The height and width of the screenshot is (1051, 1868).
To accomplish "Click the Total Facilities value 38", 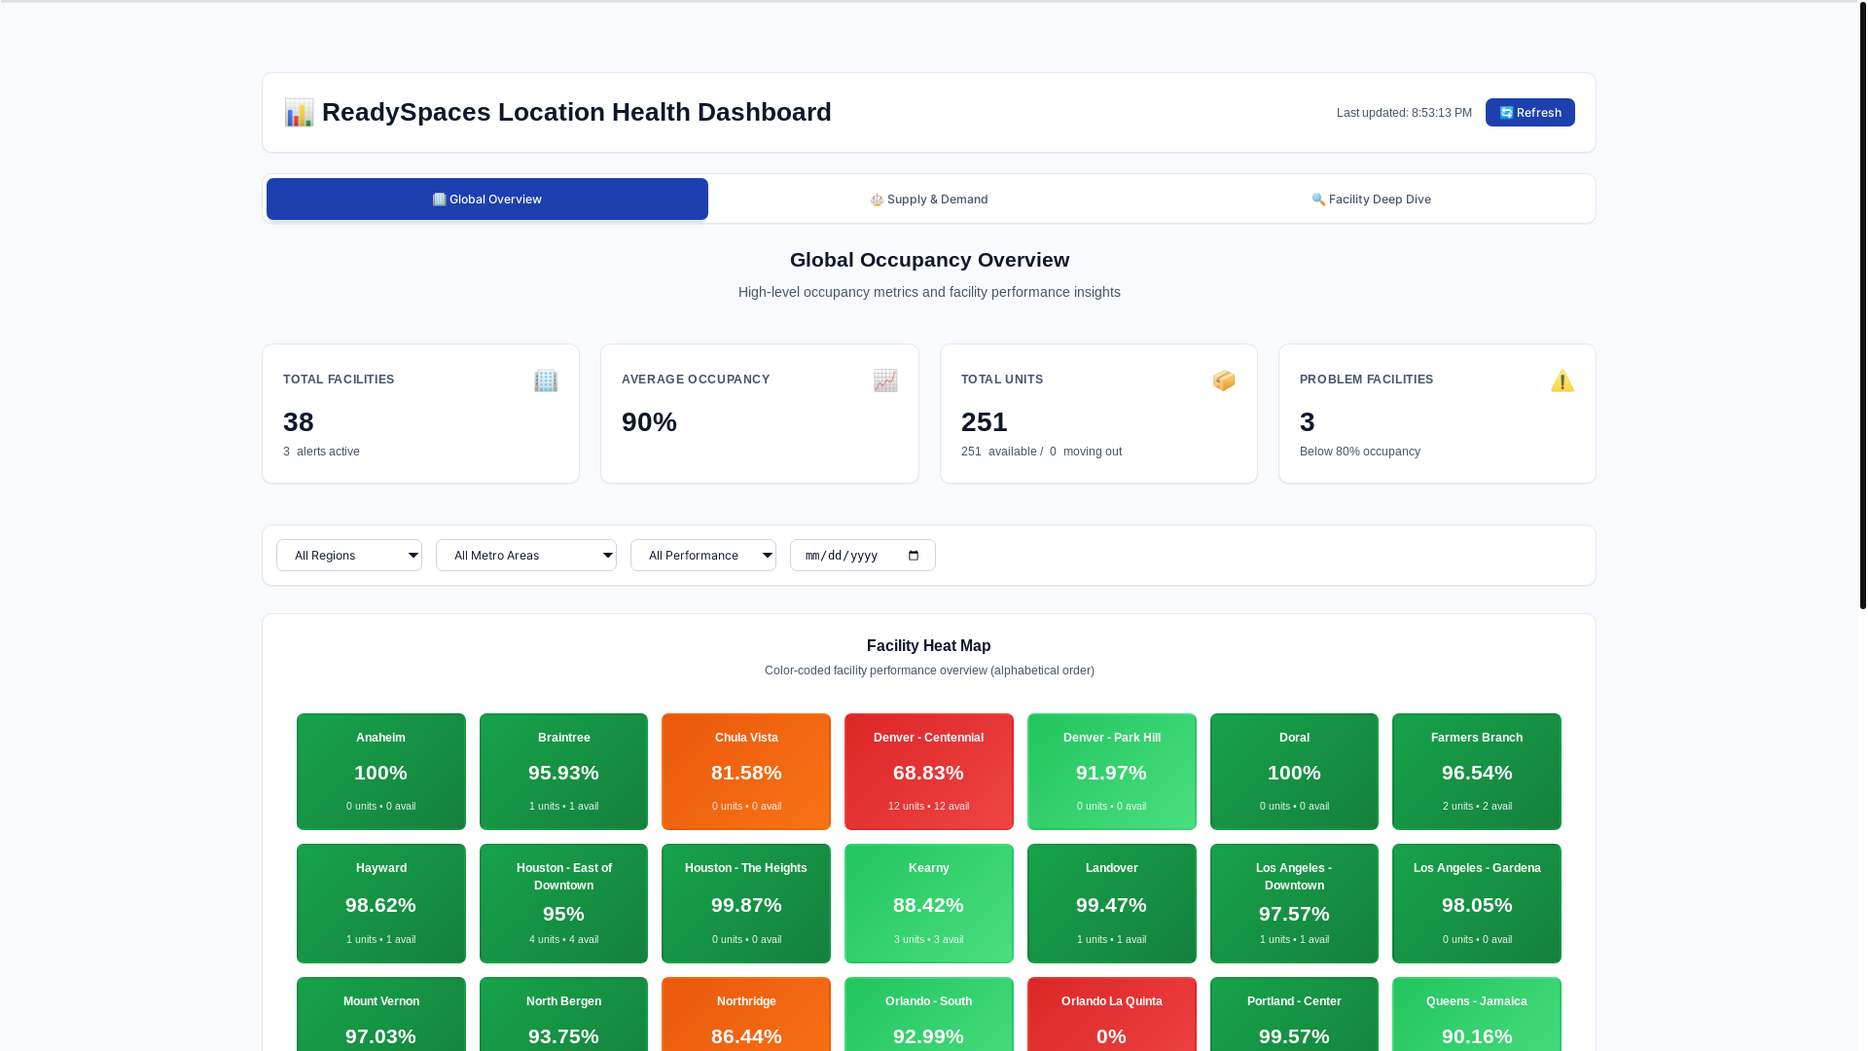I will 299,422.
